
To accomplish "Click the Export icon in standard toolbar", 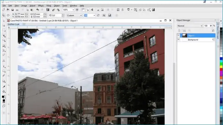I will [x=58, y=10].
